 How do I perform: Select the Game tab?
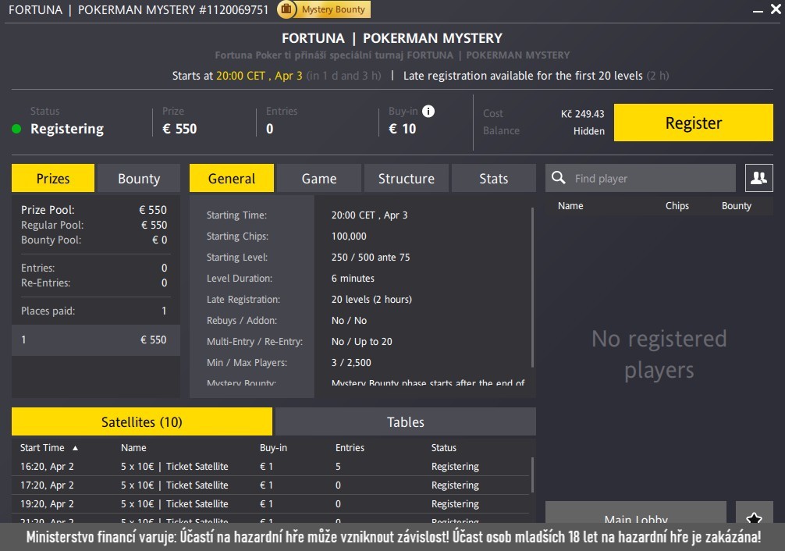319,179
